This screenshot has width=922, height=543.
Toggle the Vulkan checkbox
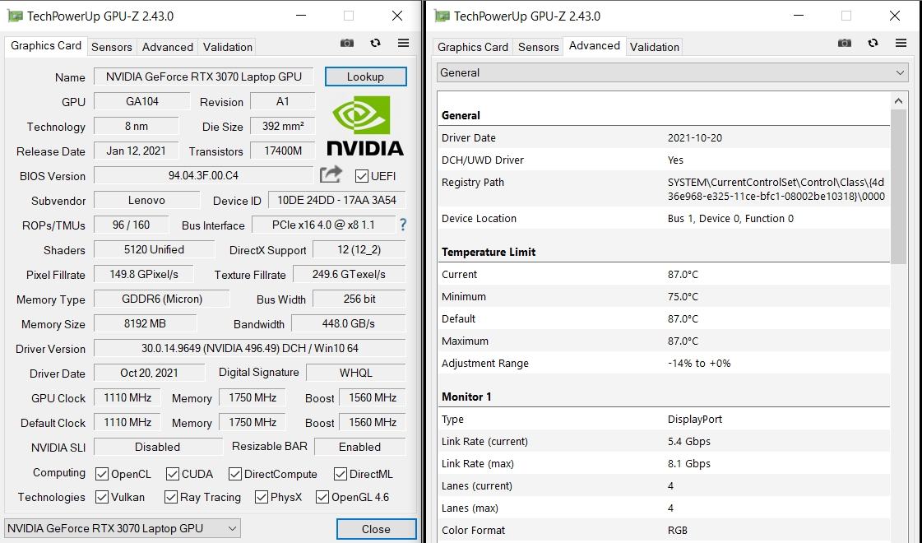coord(102,497)
